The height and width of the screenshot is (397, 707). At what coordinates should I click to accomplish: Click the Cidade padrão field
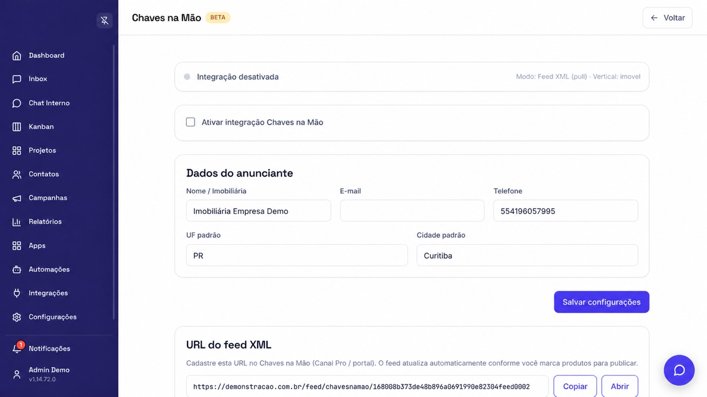tap(527, 255)
